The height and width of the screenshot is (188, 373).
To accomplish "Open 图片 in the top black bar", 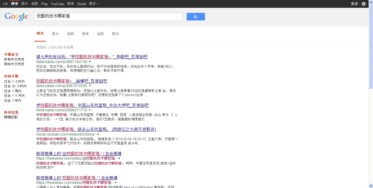I will (25, 4).
